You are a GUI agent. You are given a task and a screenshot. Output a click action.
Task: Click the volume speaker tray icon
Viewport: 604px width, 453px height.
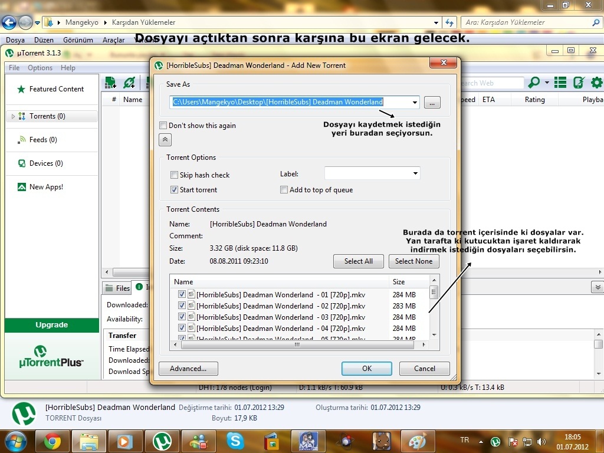click(541, 441)
